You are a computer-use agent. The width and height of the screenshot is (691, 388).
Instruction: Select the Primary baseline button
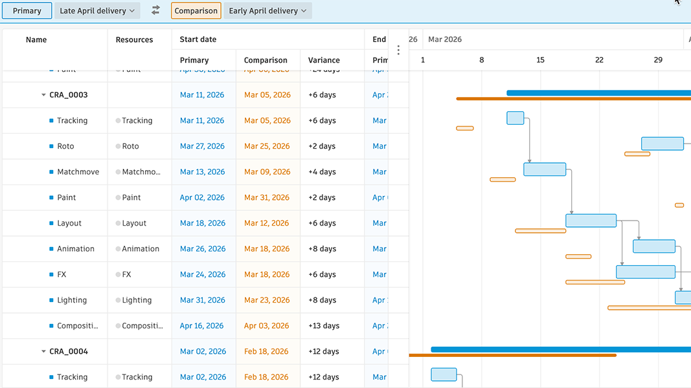[27, 10]
